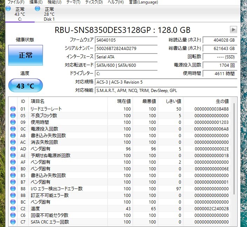Click the 生の値 column header

pyautogui.click(x=222, y=101)
